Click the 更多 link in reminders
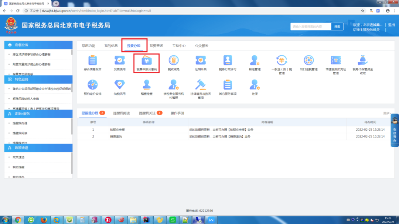Image resolution: width=399 pixels, height=224 pixels. point(387,113)
